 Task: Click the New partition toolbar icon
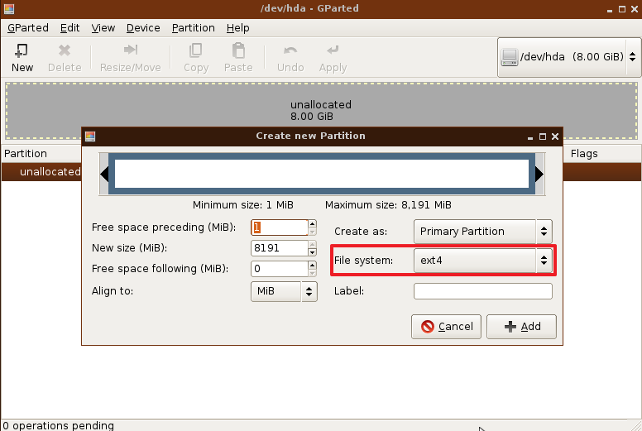point(21,50)
